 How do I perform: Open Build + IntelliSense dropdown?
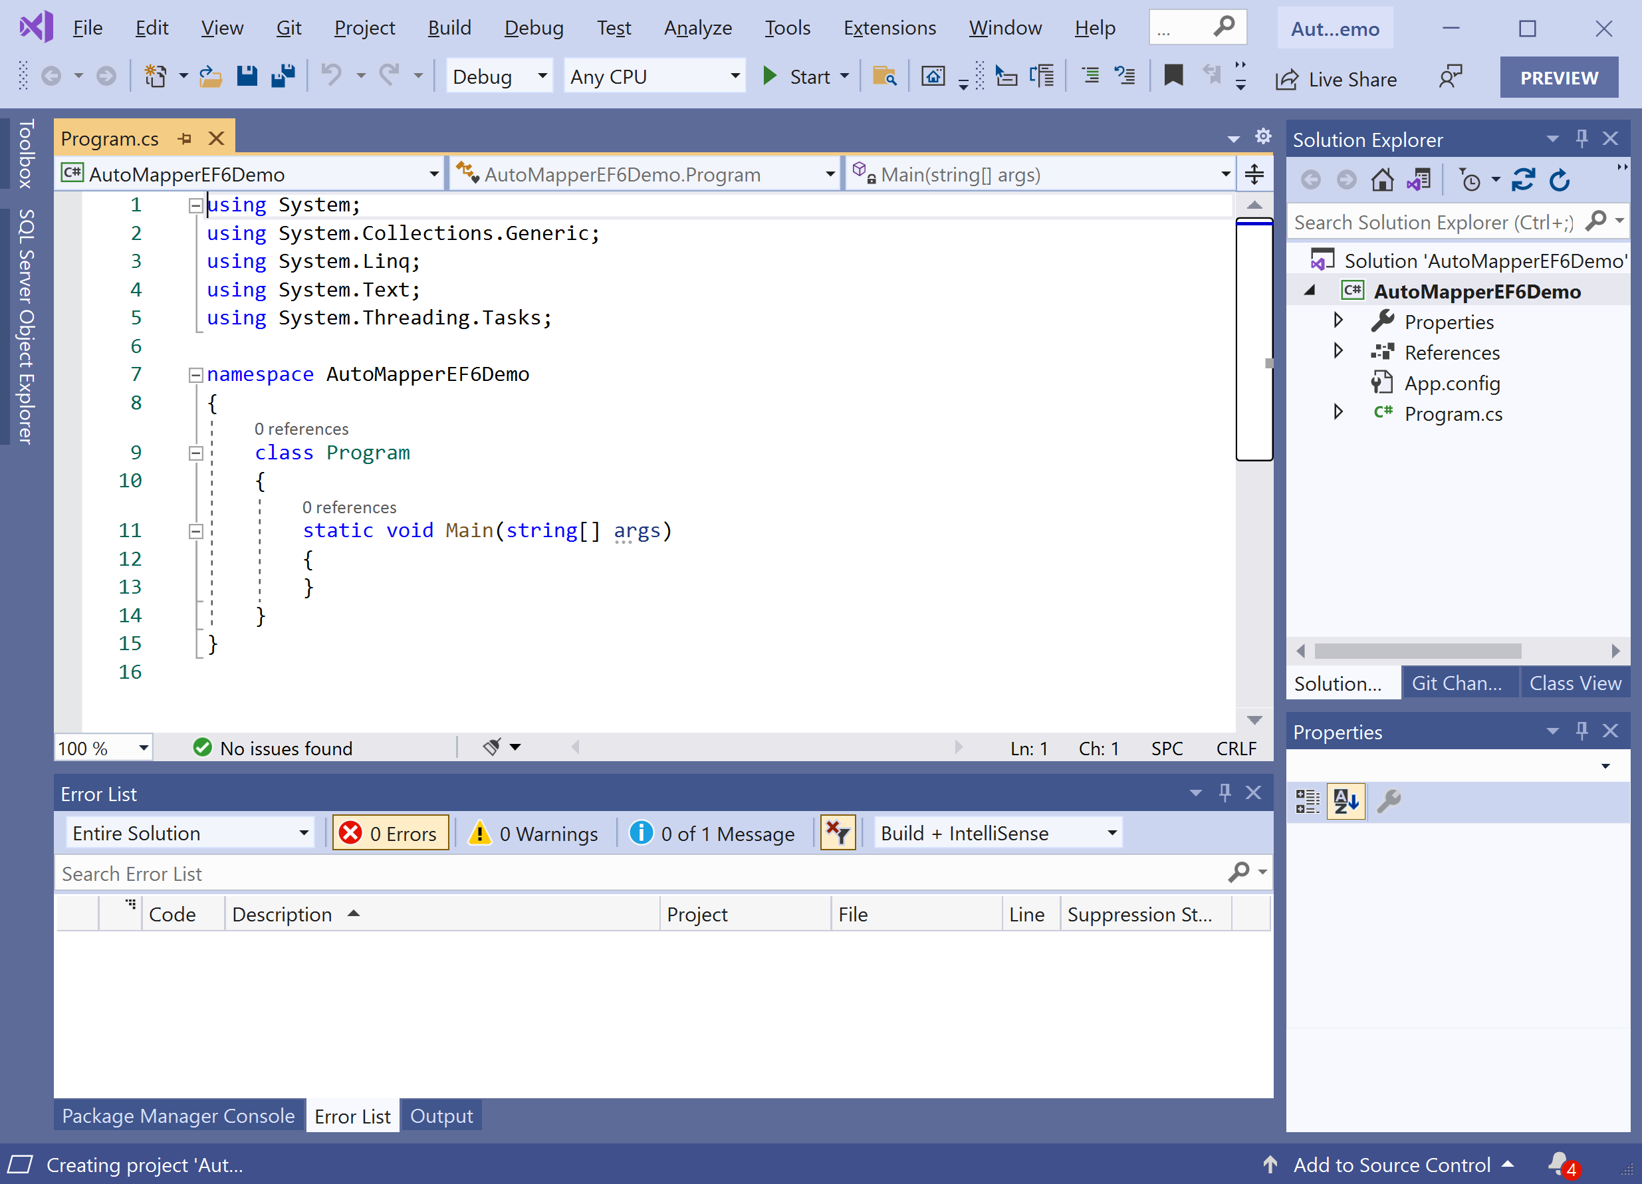click(x=998, y=834)
